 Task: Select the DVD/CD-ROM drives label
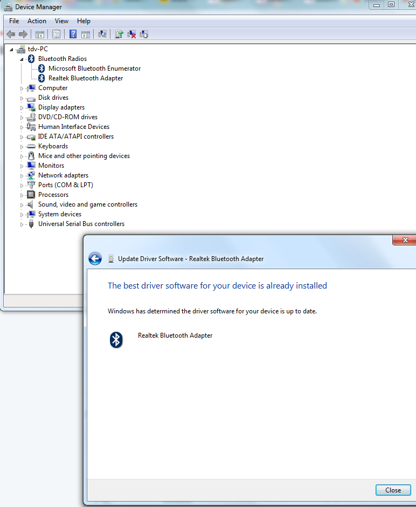[68, 117]
